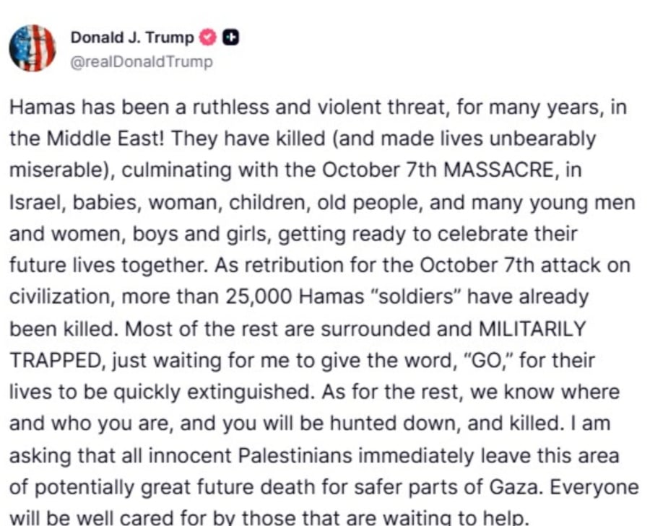The width and height of the screenshot is (650, 526).
Task: Open the Donald J. Trump display name
Action: point(132,38)
